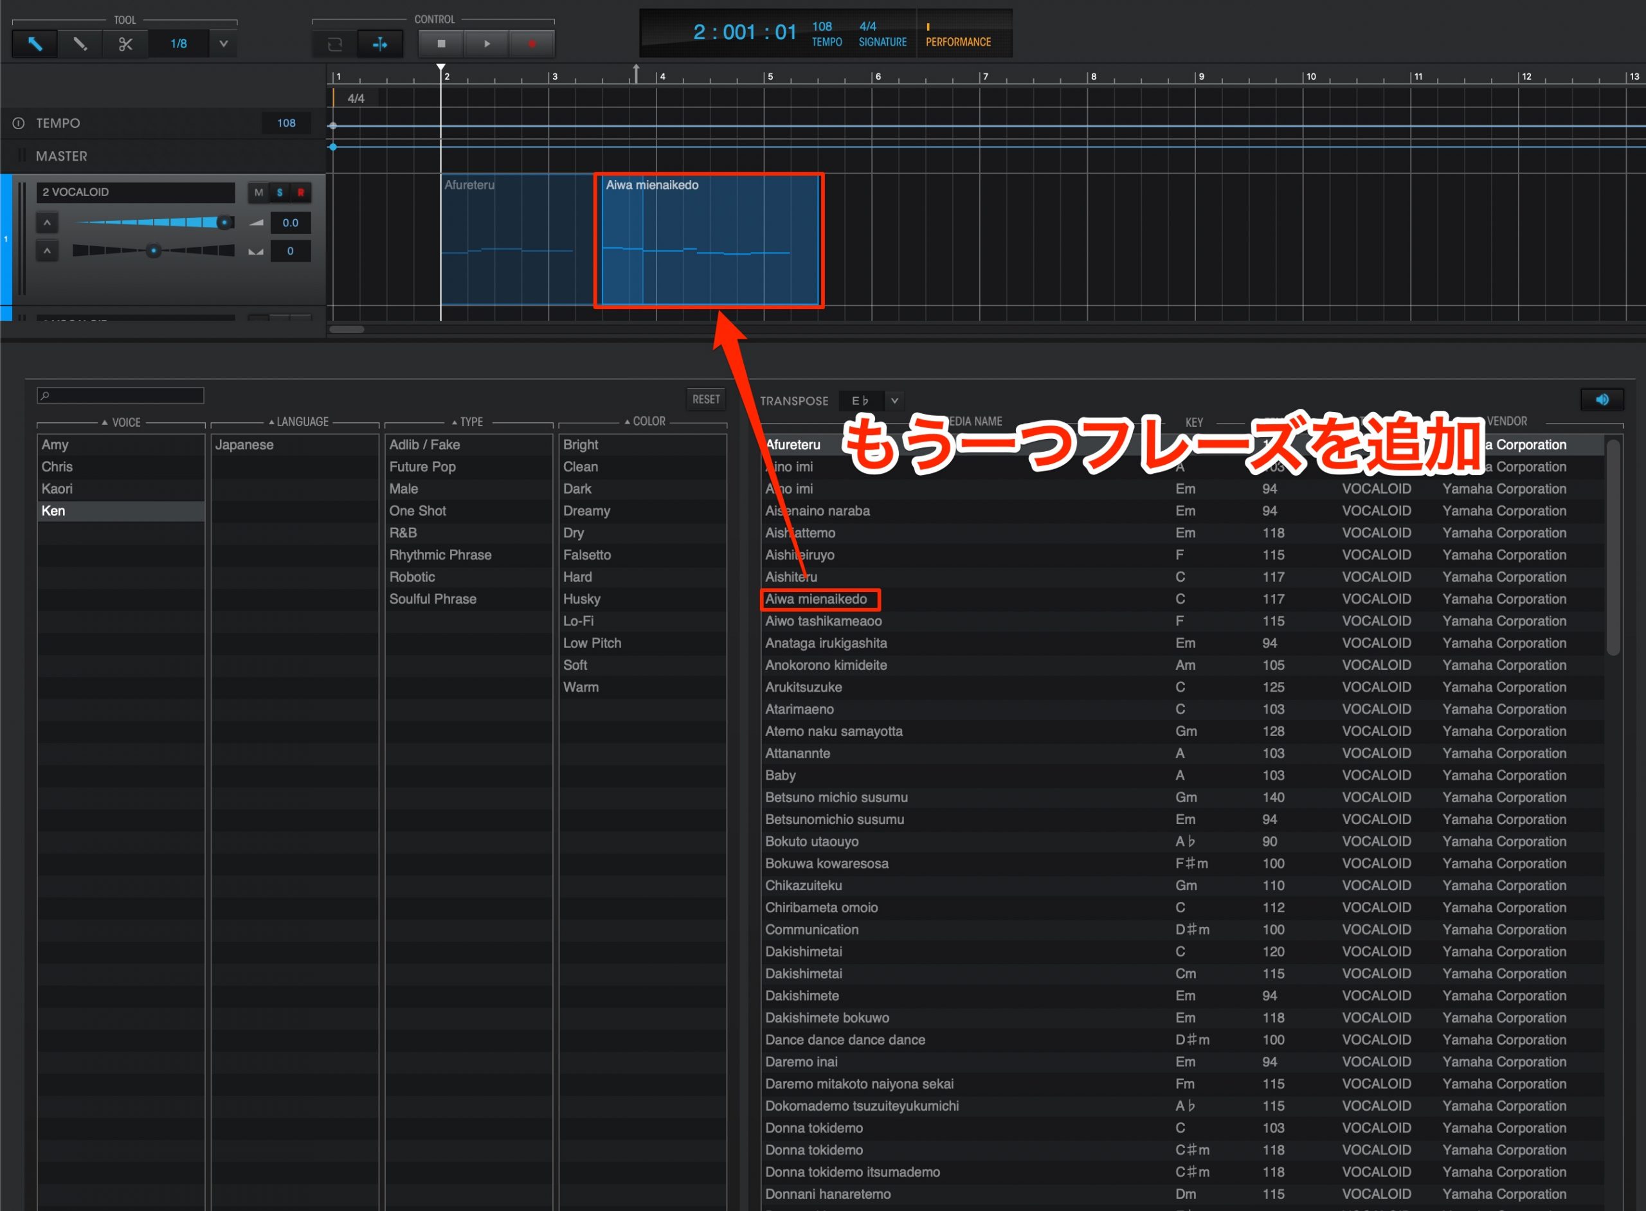Expand the volume automation arrow
1646x1211 pixels.
point(47,222)
